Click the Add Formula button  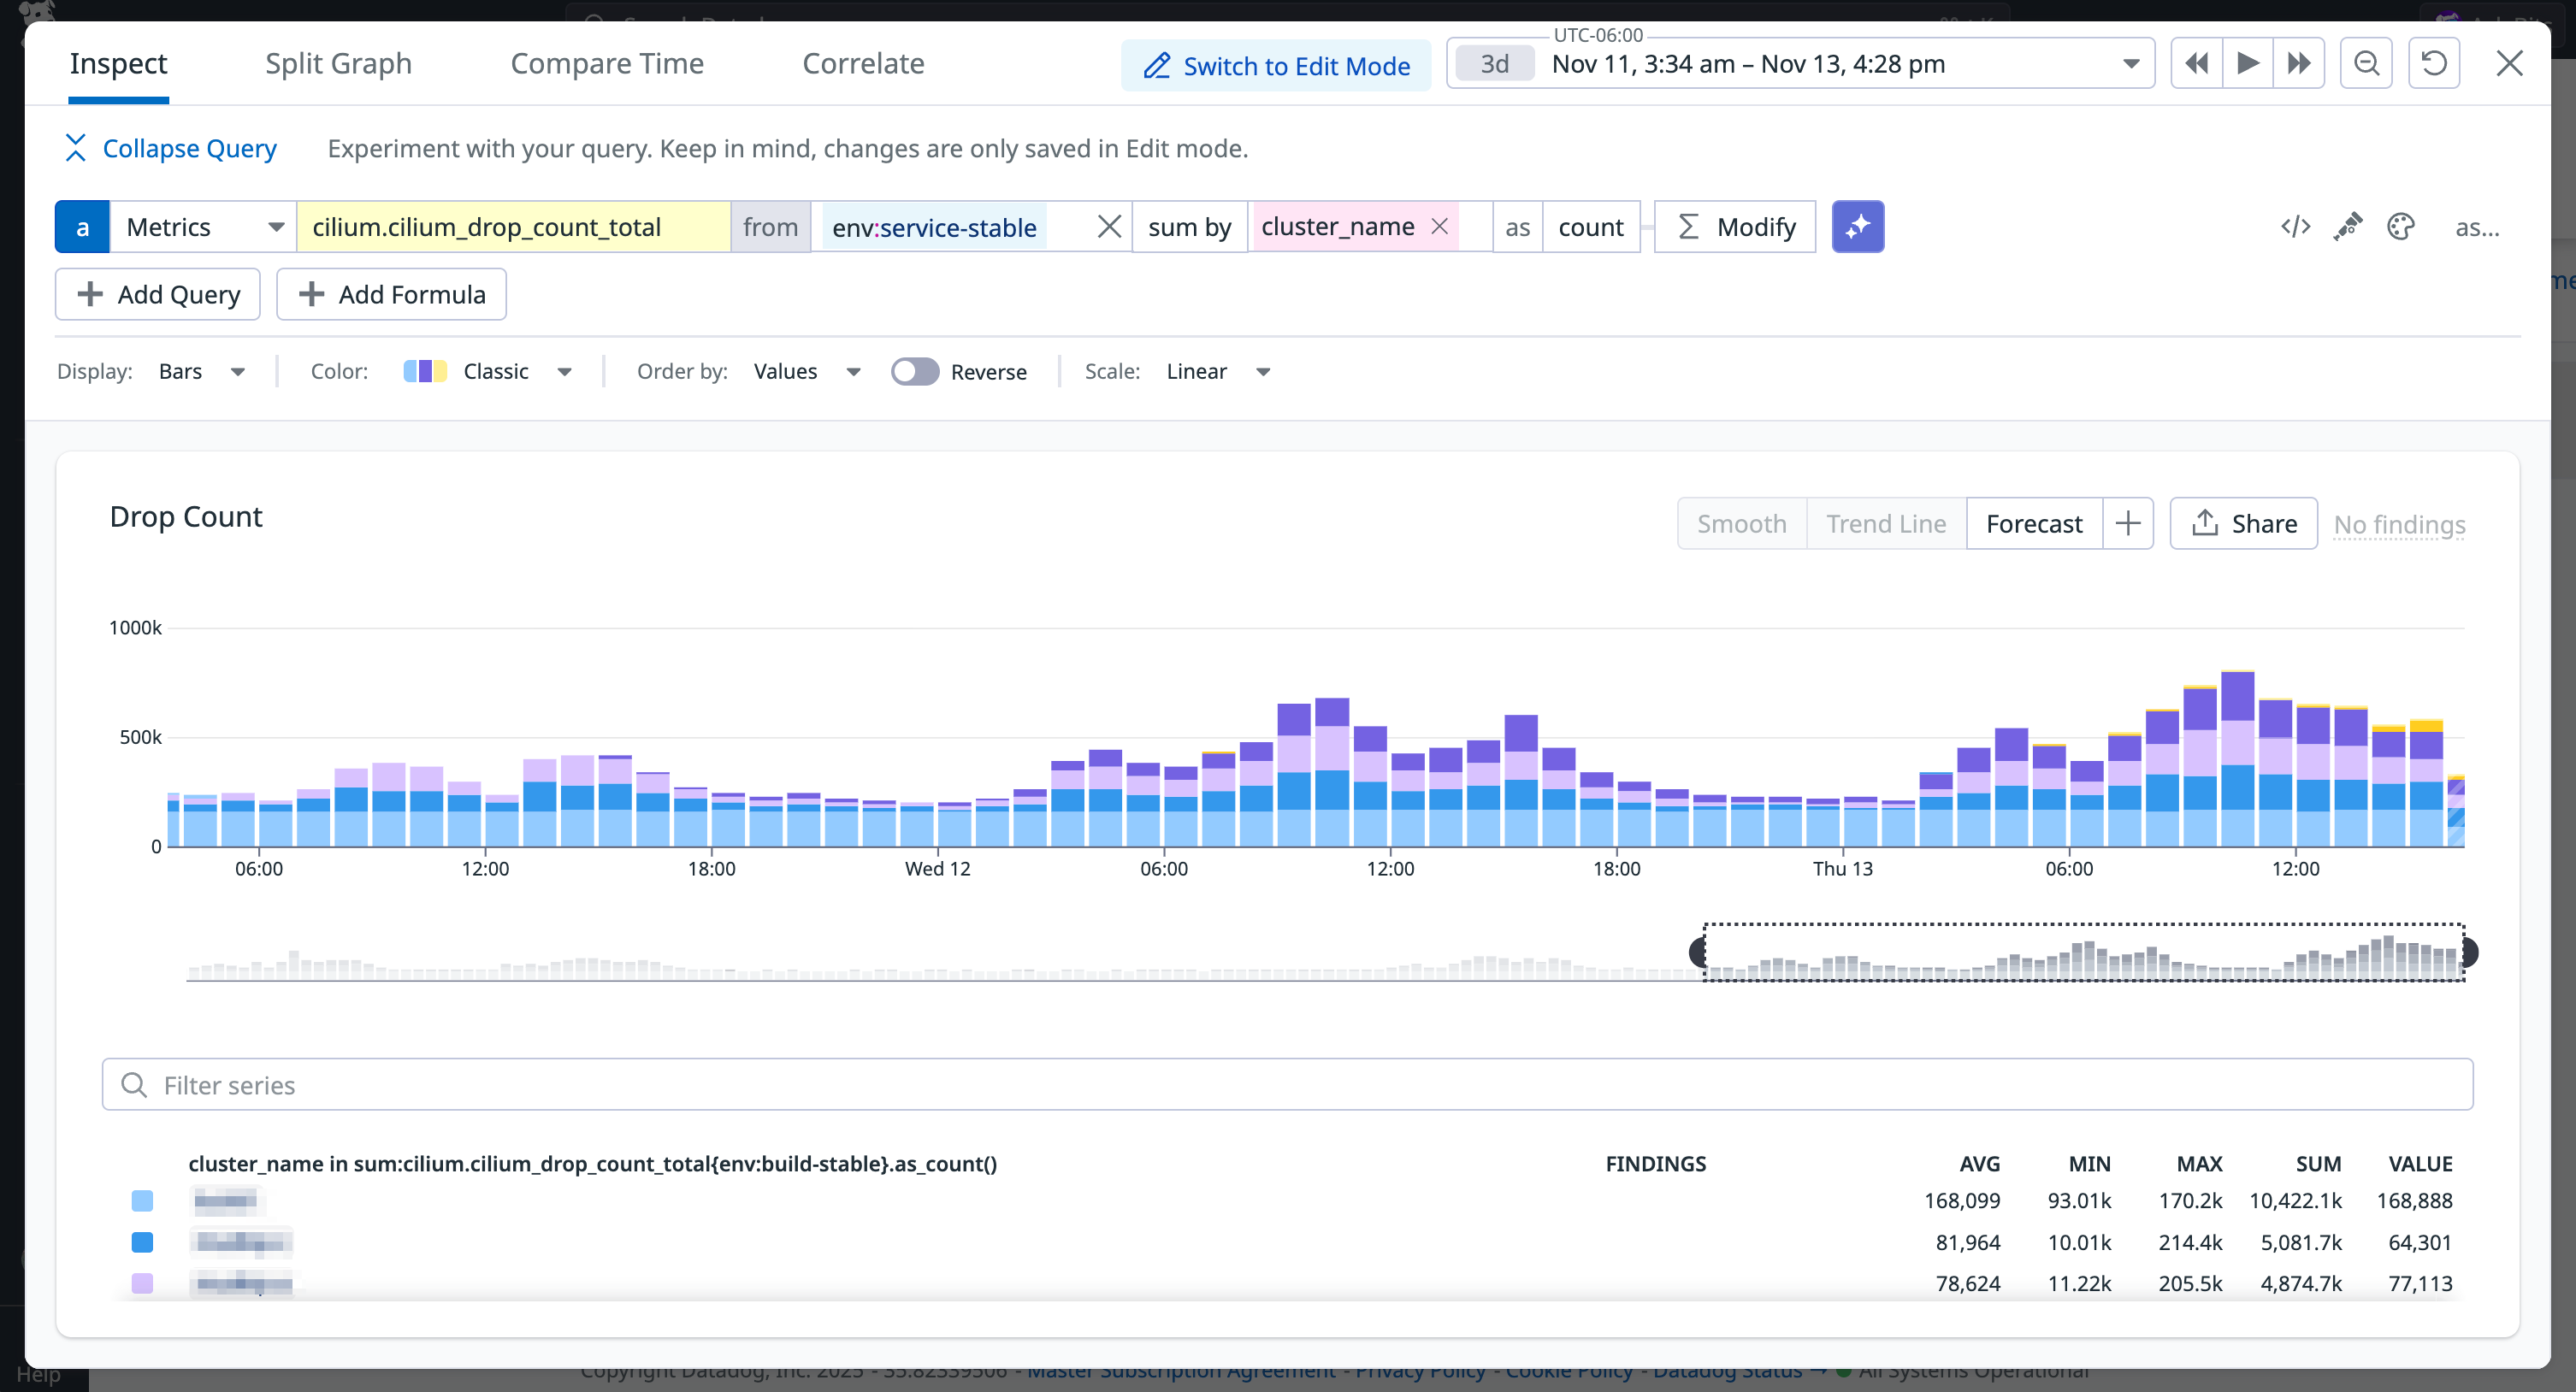pos(391,294)
